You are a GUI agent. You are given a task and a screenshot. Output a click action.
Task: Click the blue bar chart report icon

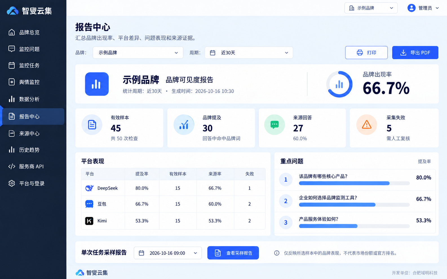point(97,84)
